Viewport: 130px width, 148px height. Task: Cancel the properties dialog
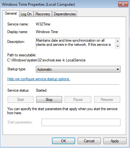click(x=89, y=141)
